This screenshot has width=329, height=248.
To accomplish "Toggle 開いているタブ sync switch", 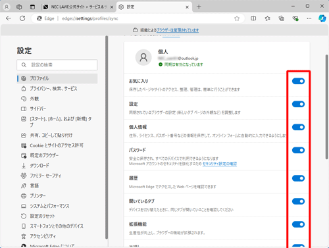I will point(298,201).
